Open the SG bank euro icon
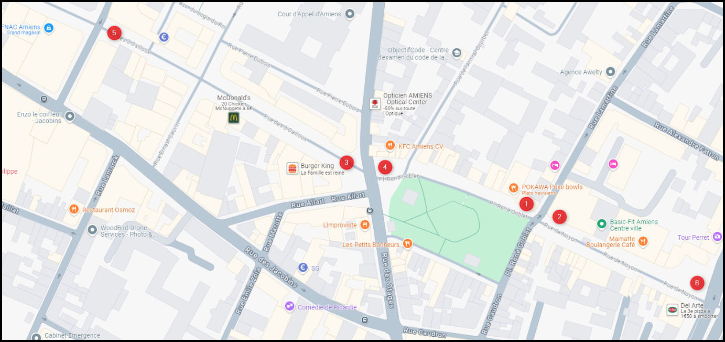Viewport: 725px width, 342px height. click(x=302, y=268)
